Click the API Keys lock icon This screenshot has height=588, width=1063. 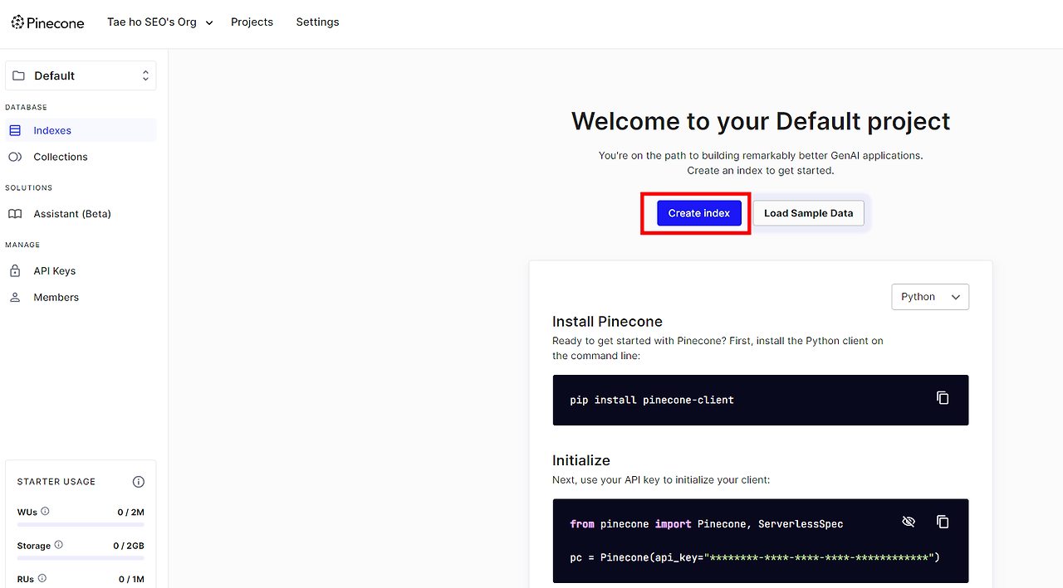click(x=15, y=271)
